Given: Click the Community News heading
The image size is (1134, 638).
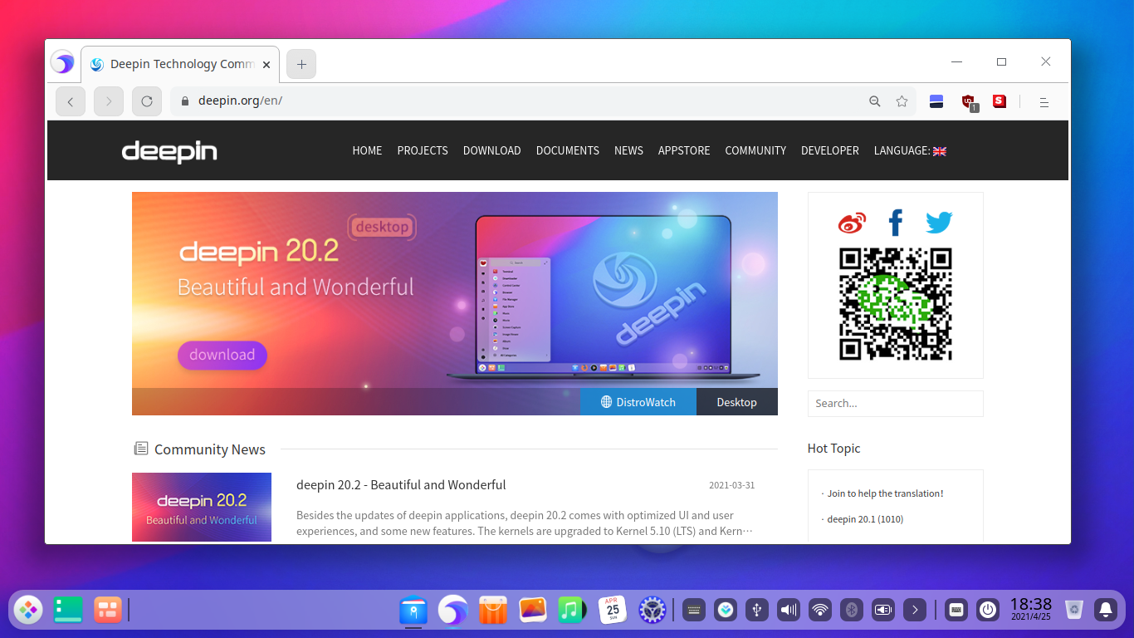Looking at the screenshot, I should (x=210, y=449).
